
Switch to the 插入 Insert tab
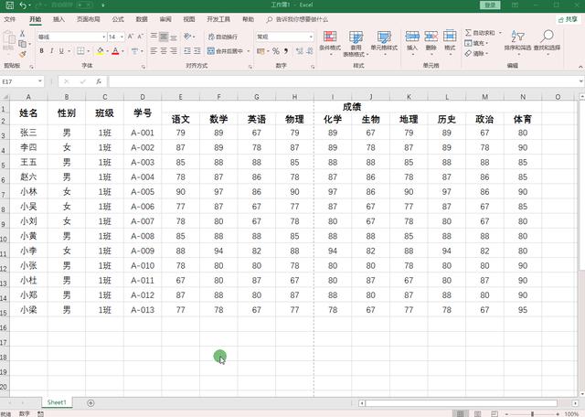tap(58, 19)
